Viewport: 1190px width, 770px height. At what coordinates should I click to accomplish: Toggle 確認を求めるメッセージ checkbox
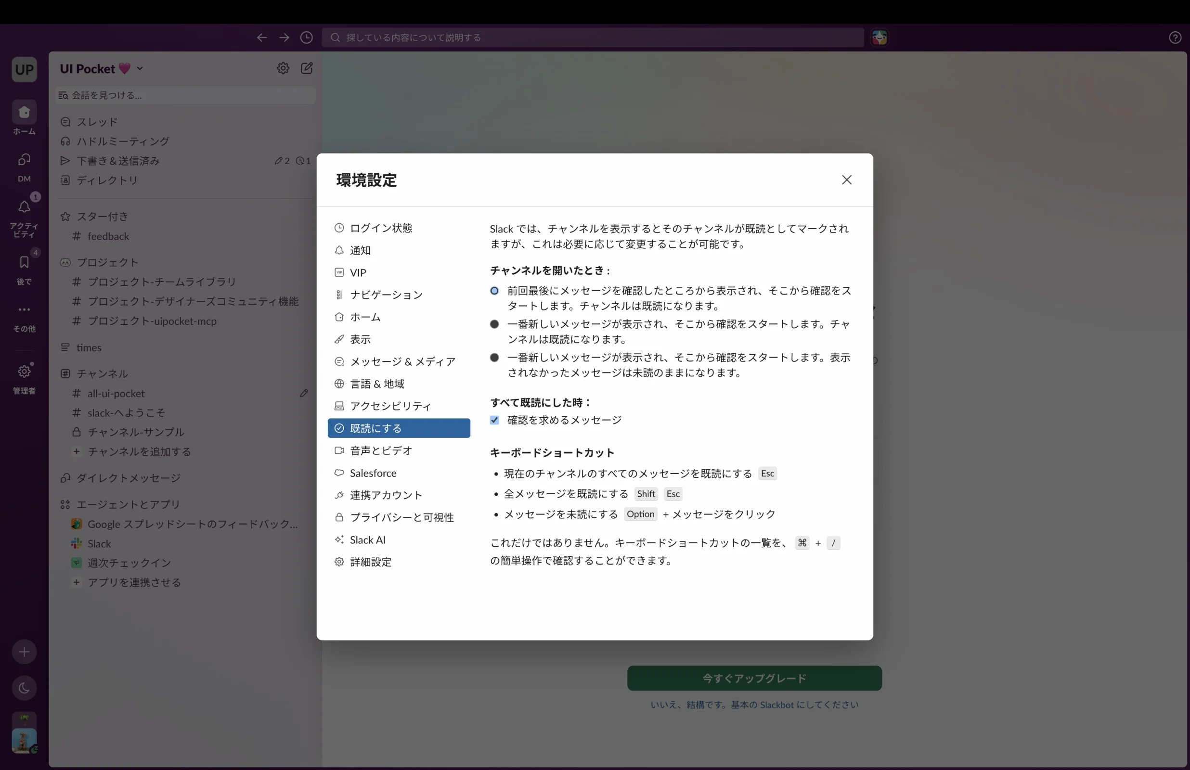point(494,420)
